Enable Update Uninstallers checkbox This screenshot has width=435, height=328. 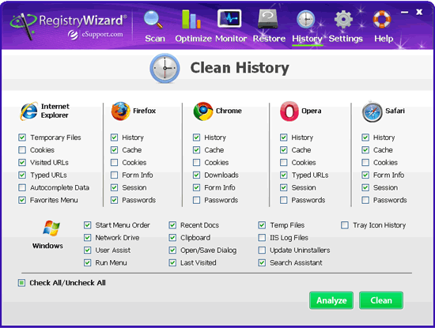[262, 251]
